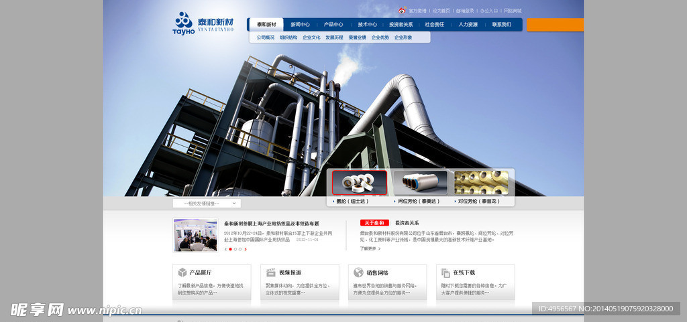Image resolution: width=687 pixels, height=322 pixels.
Task: Open the 技术中心 nav item
Action: pos(367,25)
